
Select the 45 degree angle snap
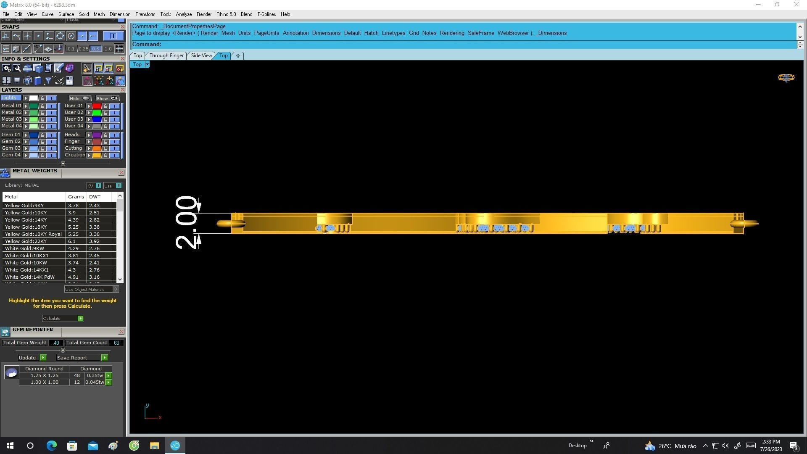coord(37,49)
